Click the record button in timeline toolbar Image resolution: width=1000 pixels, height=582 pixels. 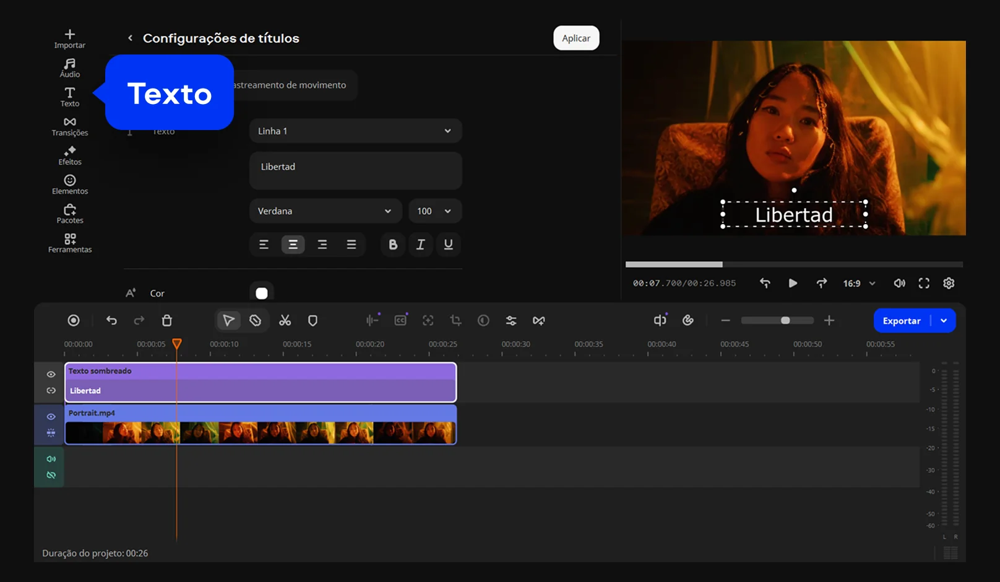click(74, 321)
